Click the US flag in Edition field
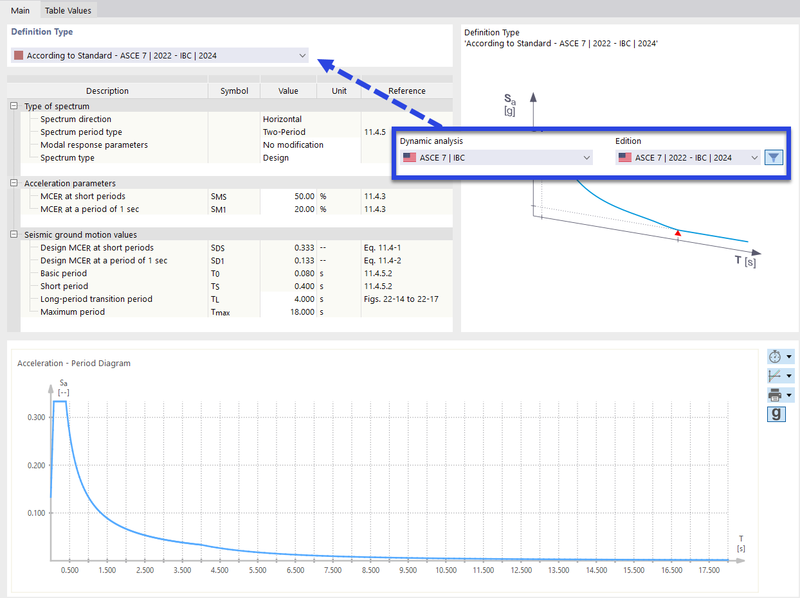The height and width of the screenshot is (598, 800). 624,157
